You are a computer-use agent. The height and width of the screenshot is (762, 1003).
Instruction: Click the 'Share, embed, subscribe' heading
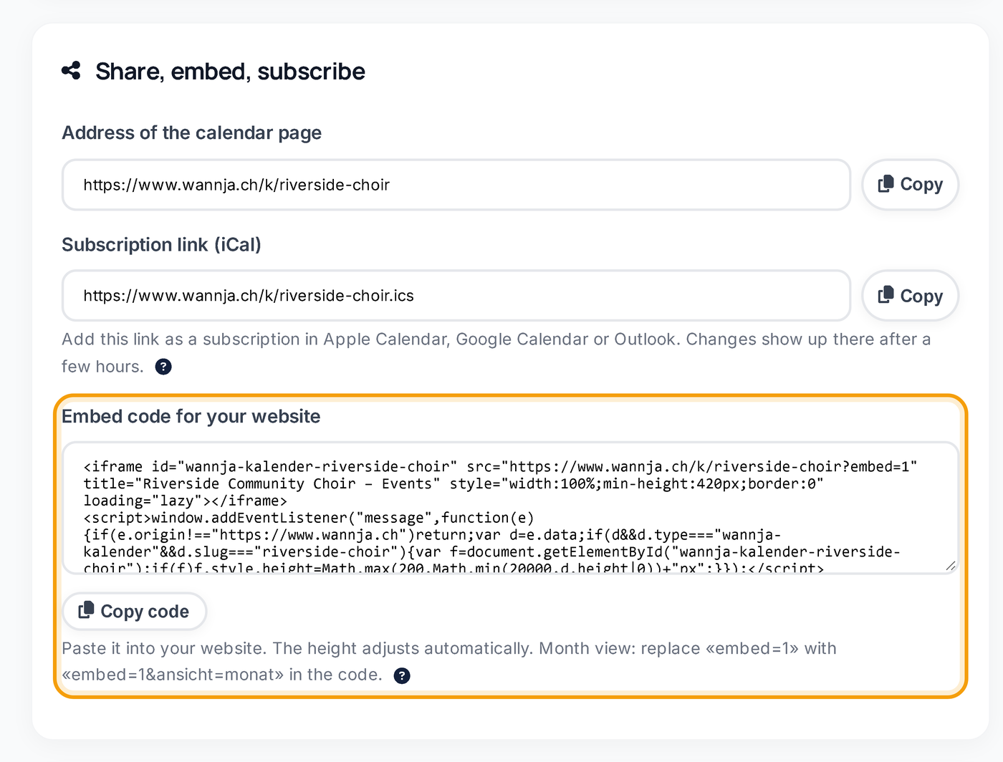click(230, 72)
